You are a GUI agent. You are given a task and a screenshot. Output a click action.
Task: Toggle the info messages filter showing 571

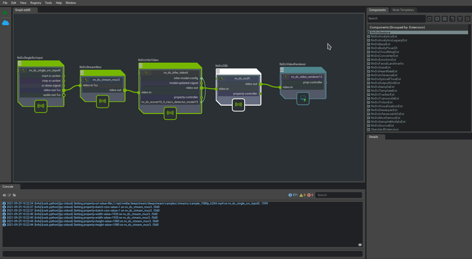pos(293,195)
